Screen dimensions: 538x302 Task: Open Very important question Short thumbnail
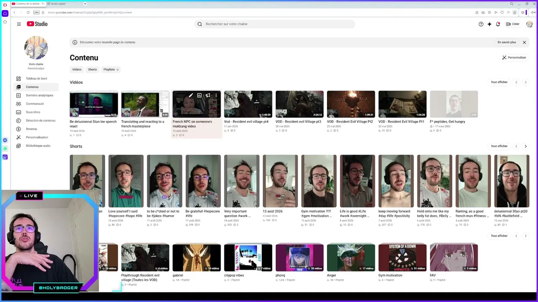tap(242, 181)
